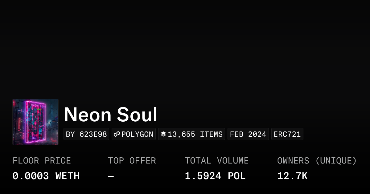Click the FEB 2024 date badge
370x194 pixels.
(248, 134)
